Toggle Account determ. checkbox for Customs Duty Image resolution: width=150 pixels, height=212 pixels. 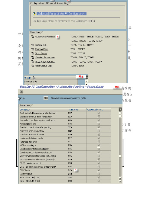click(x=99, y=174)
